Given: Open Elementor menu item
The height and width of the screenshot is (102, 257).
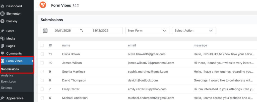Looking at the screenshot, I should pos(14,14).
